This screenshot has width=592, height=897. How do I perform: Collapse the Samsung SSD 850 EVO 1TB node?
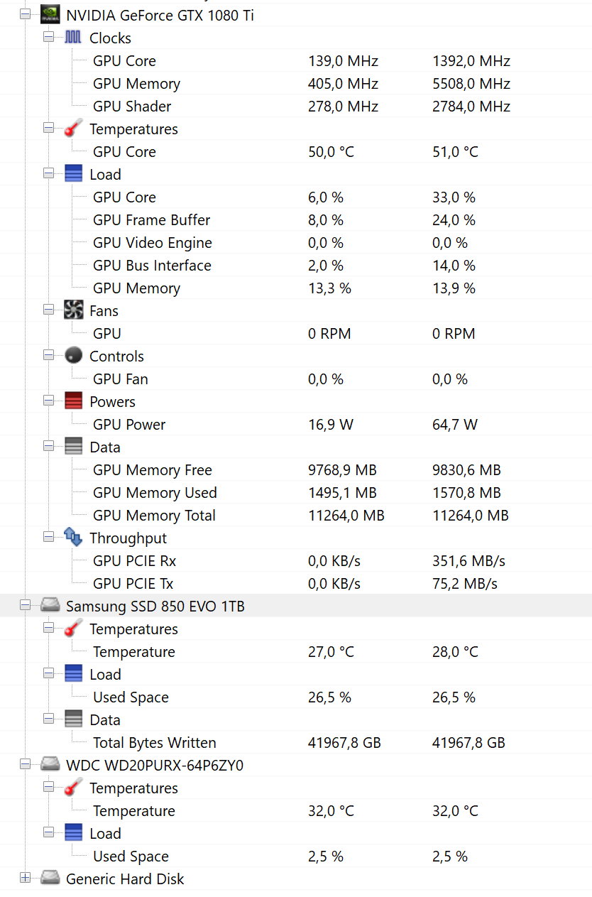click(x=26, y=605)
